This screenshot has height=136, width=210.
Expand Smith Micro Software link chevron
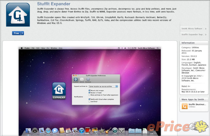(206, 29)
